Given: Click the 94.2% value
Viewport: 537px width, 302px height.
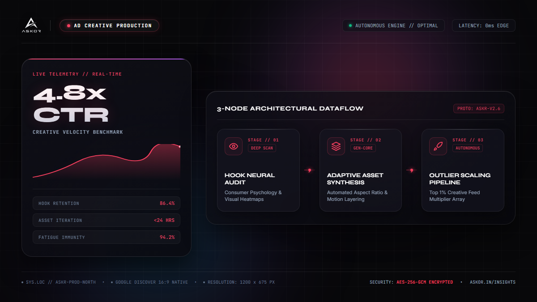Looking at the screenshot, I should pos(167,237).
